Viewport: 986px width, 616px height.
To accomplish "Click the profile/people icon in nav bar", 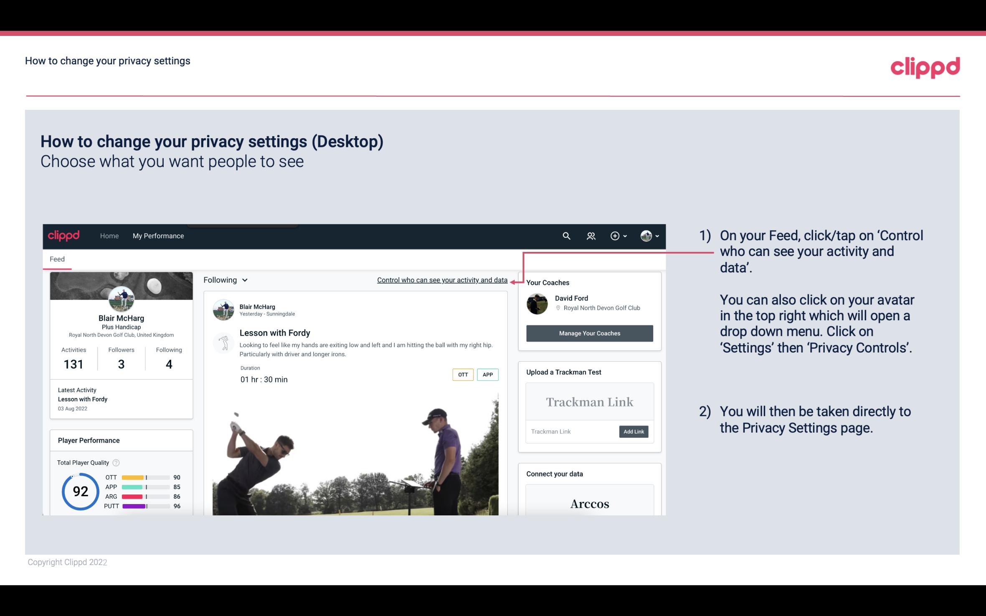I will (x=590, y=236).
